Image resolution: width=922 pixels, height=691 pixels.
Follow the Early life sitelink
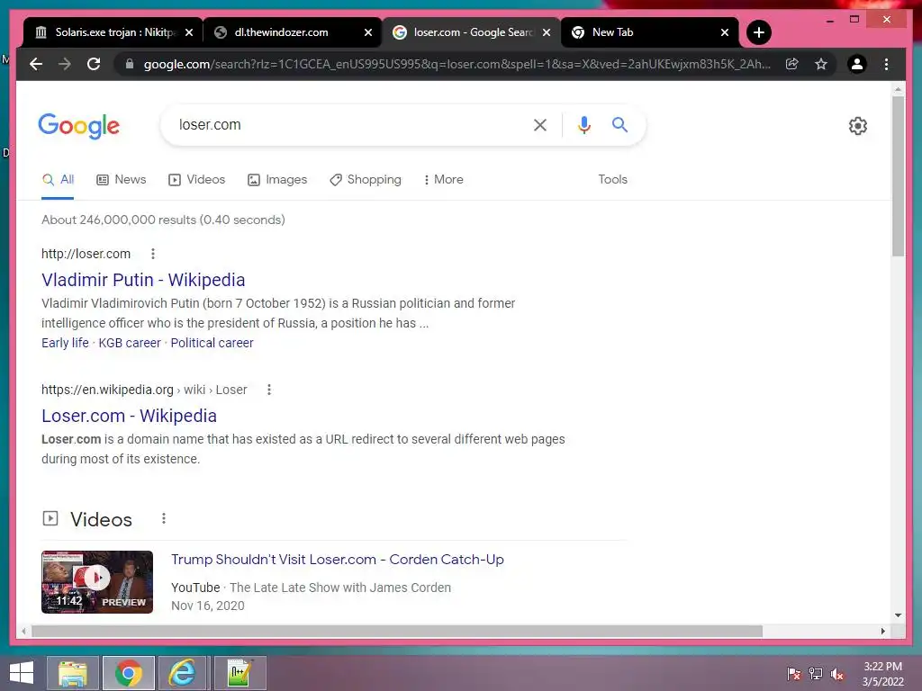pyautogui.click(x=65, y=343)
